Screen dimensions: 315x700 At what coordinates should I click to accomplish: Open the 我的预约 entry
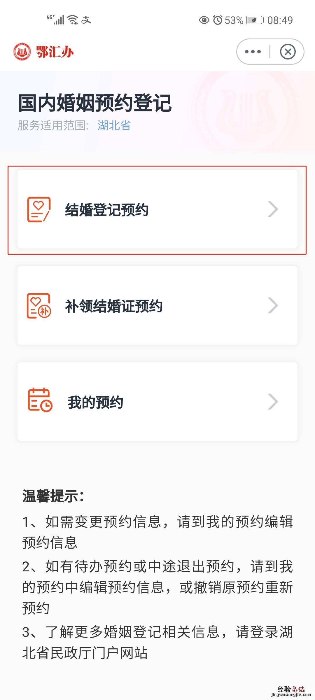pos(95,402)
